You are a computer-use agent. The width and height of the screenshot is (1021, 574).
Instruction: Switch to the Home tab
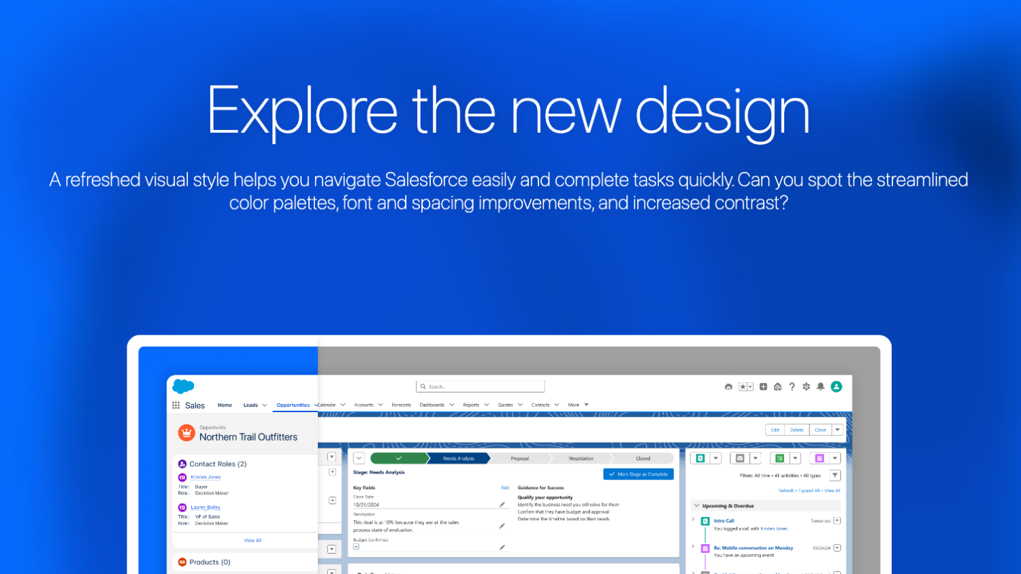[225, 405]
